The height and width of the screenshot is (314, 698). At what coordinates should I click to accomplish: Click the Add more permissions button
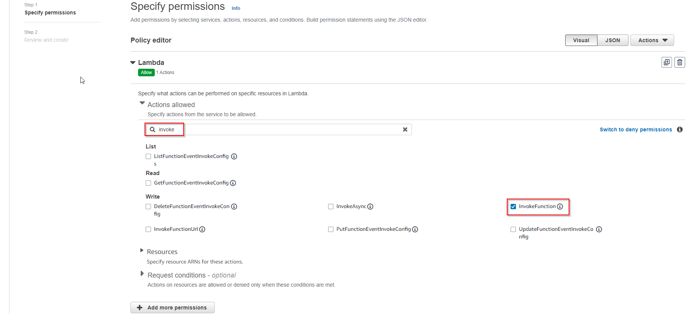pos(173,308)
